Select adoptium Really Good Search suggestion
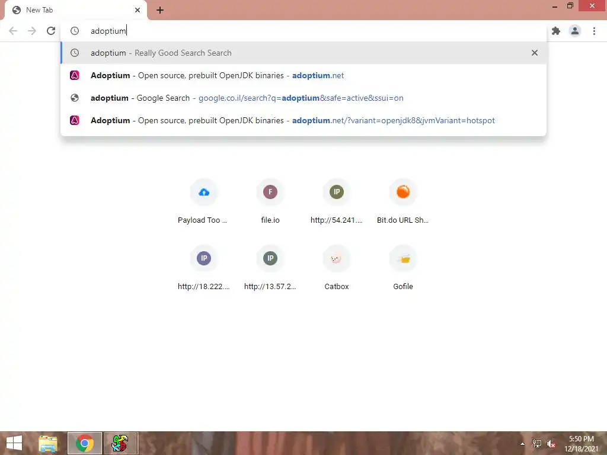This screenshot has height=455, width=607. [303, 53]
